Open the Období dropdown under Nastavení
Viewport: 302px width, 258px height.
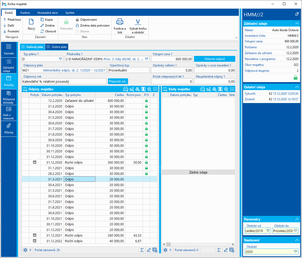pyautogui.click(x=295, y=252)
